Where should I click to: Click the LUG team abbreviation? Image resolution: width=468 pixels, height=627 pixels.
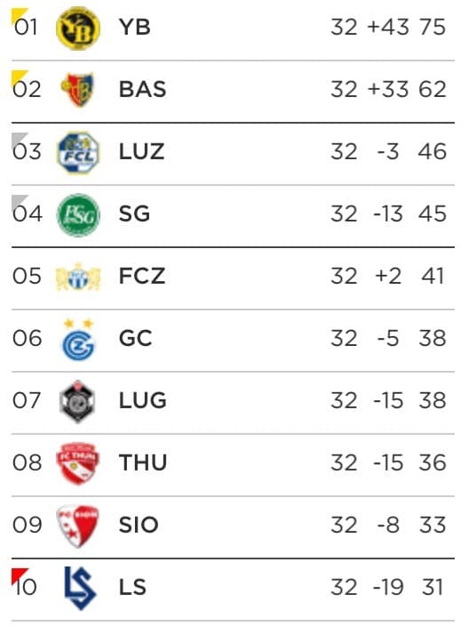point(143,400)
